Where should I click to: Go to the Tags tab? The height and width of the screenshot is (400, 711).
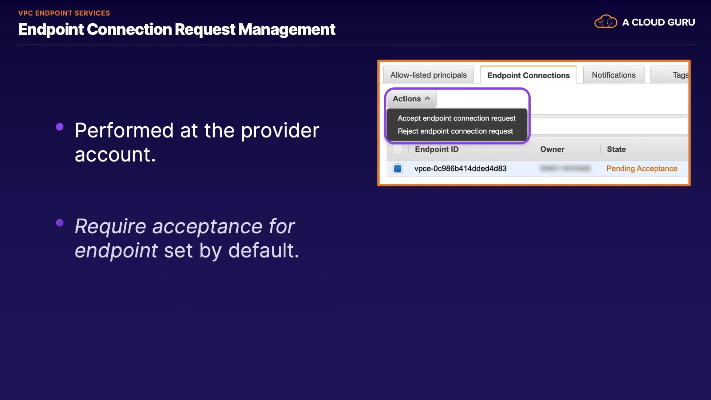(680, 75)
